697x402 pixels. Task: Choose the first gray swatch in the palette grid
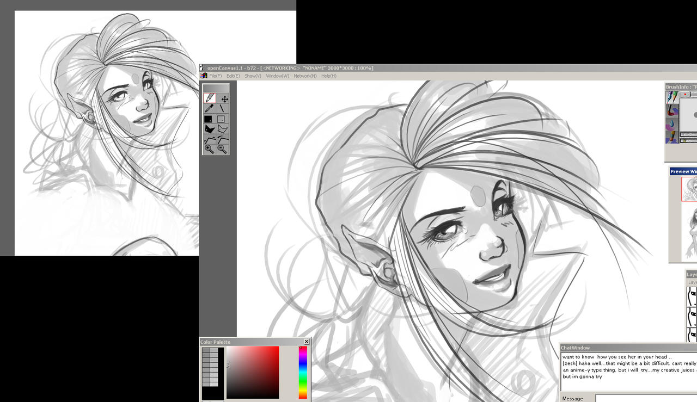206,350
